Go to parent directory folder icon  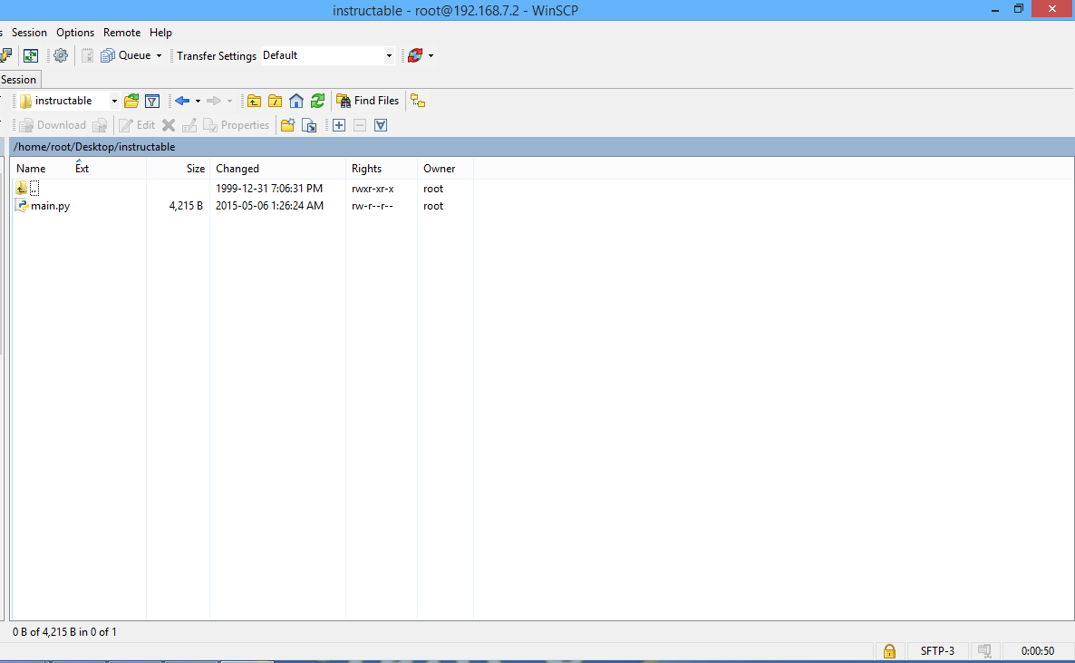point(255,101)
